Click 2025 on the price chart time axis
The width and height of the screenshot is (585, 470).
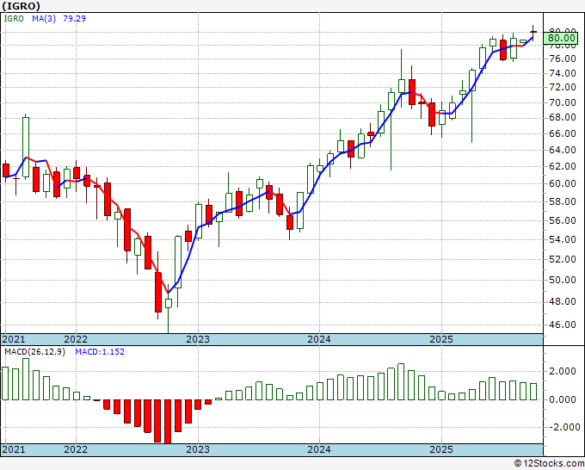(441, 339)
